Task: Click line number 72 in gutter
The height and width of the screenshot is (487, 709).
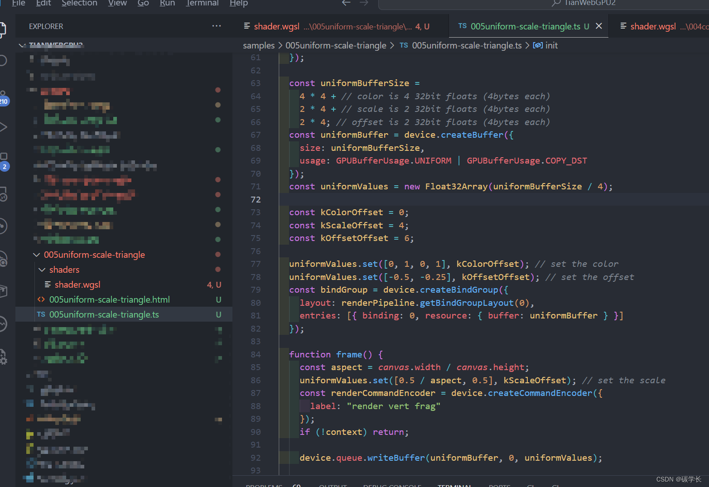Action: tap(256, 199)
